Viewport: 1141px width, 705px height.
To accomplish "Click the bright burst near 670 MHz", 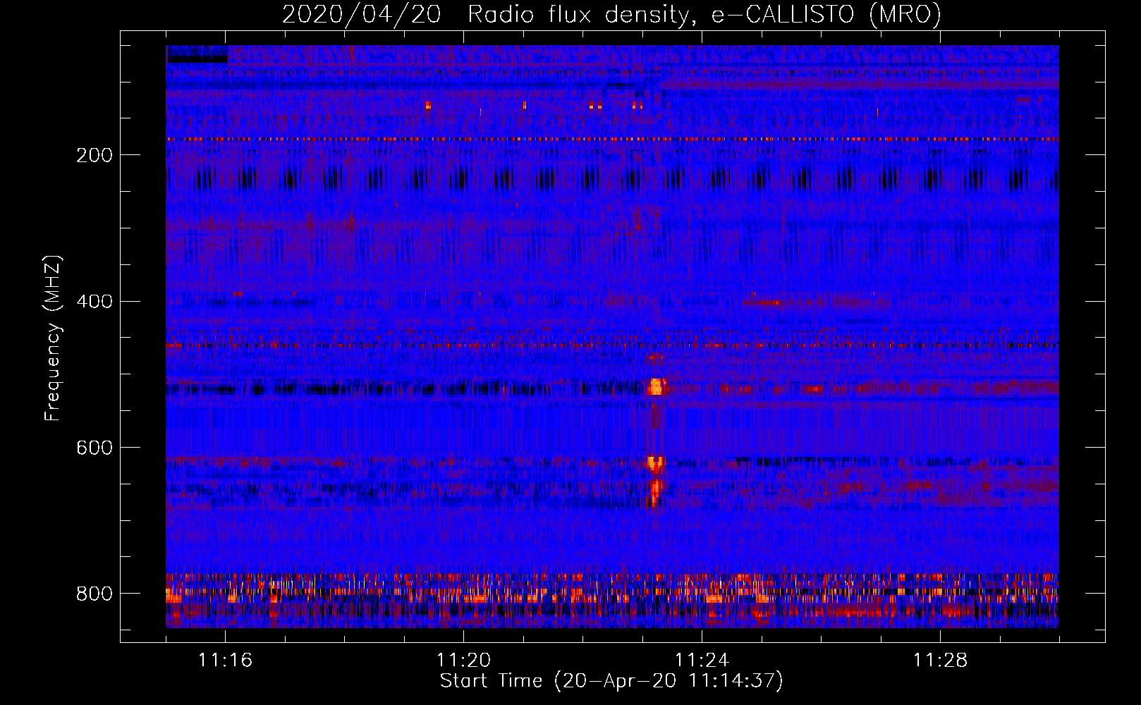I will (655, 493).
